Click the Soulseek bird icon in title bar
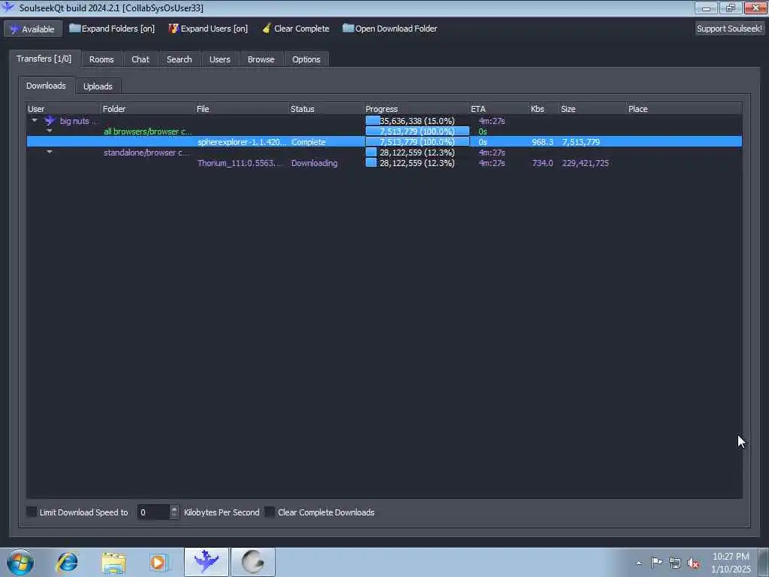This screenshot has width=769, height=577. 8,7
